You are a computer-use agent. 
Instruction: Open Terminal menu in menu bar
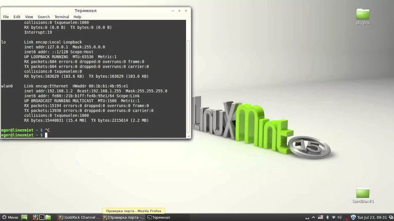[x=62, y=17]
